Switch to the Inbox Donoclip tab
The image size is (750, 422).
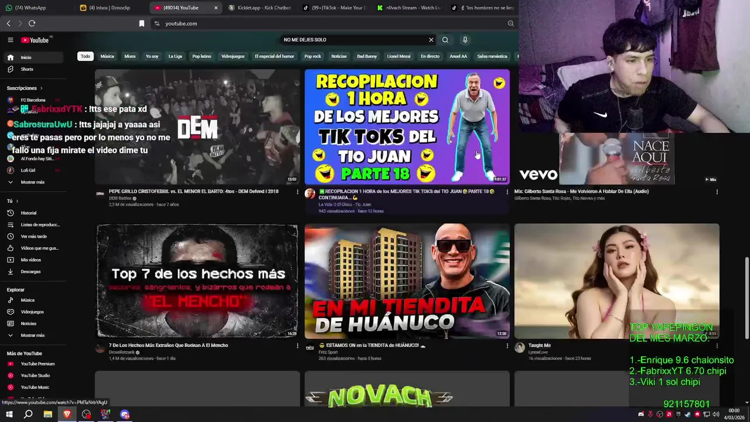[111, 8]
